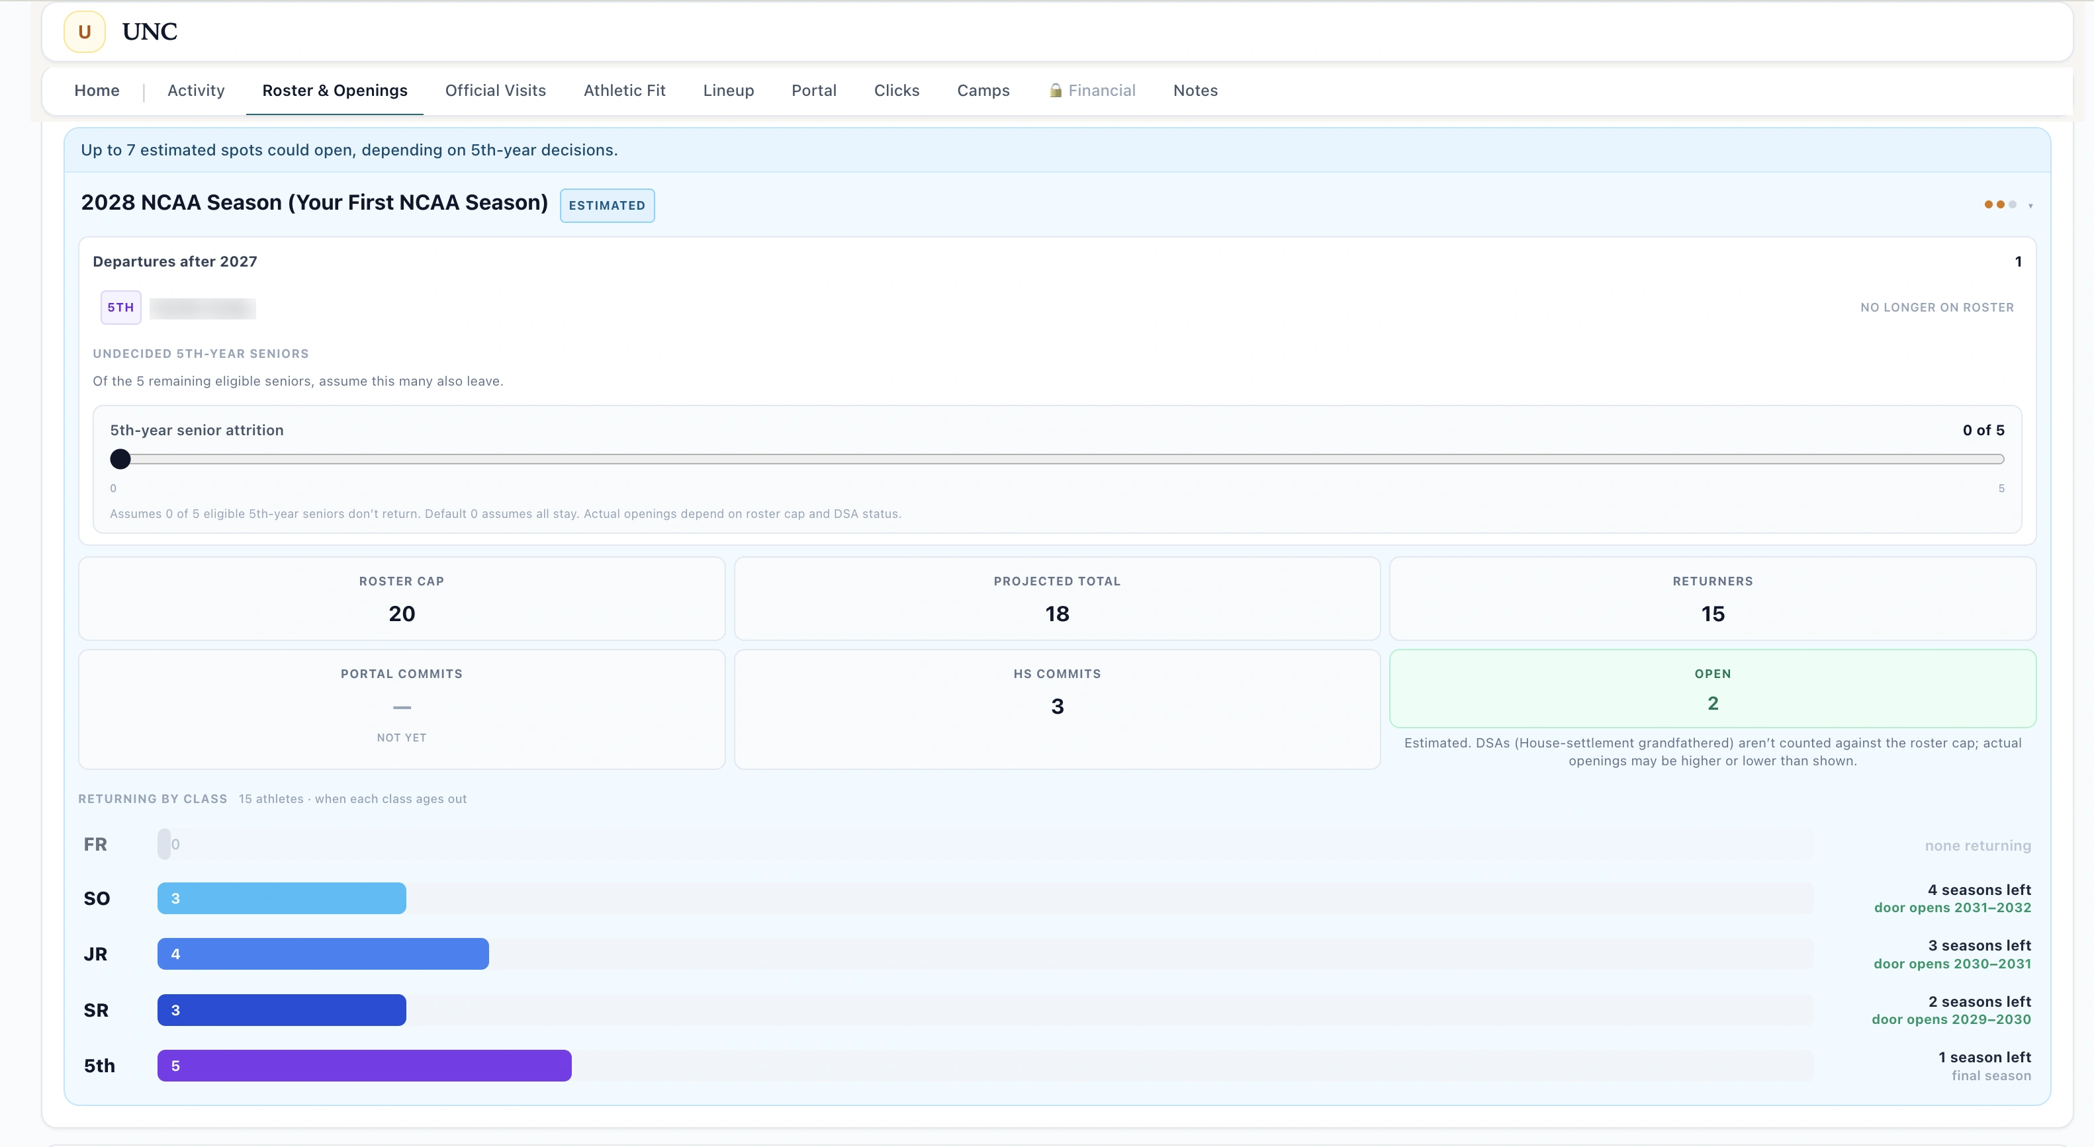The image size is (2094, 1147).
Task: Click the 5TH class badge
Action: (120, 307)
